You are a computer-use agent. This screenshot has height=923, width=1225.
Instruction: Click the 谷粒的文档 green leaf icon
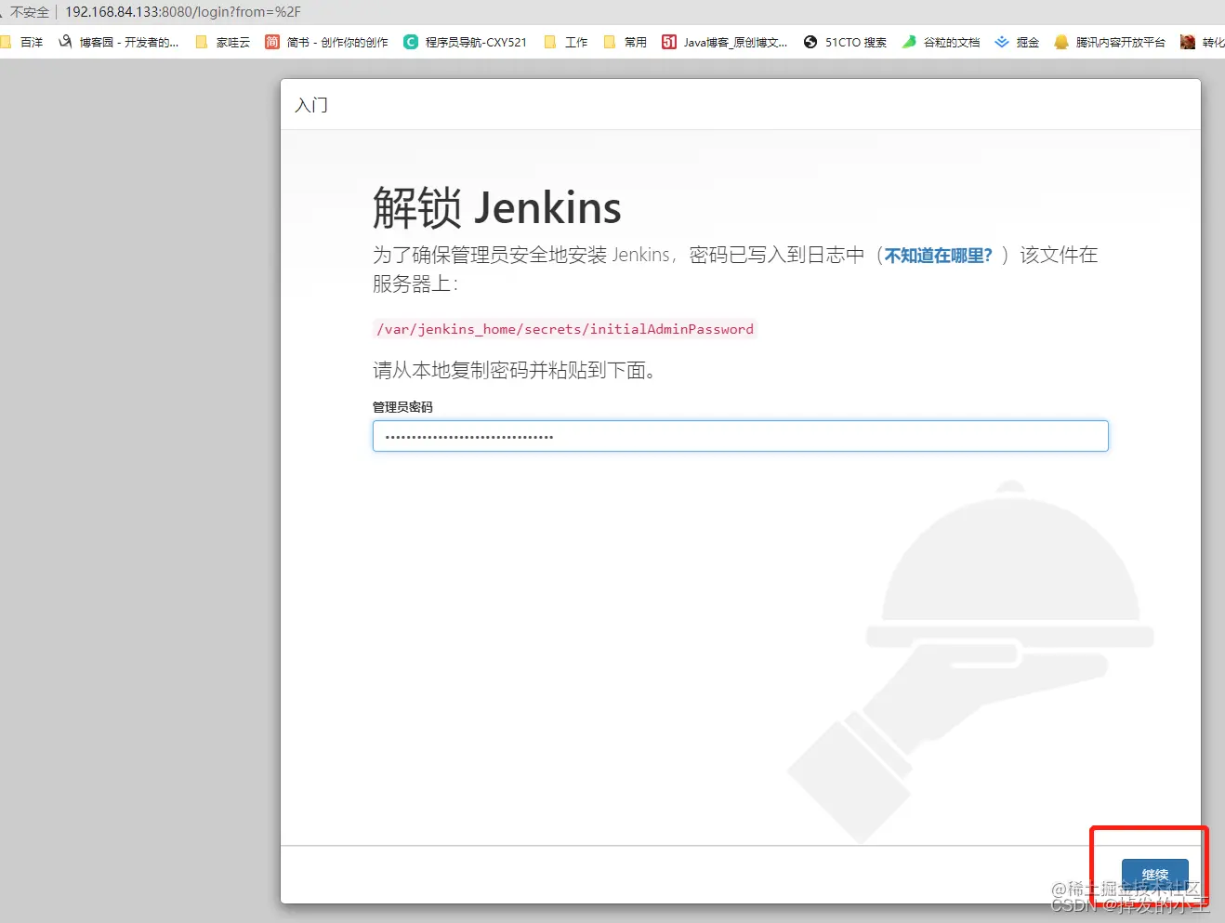point(908,42)
